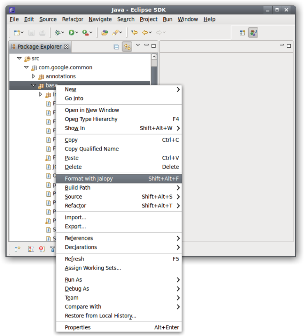Open the External Tools dropdown arrow
Image resolution: width=304 pixels, height=336 pixels.
[x=91, y=33]
